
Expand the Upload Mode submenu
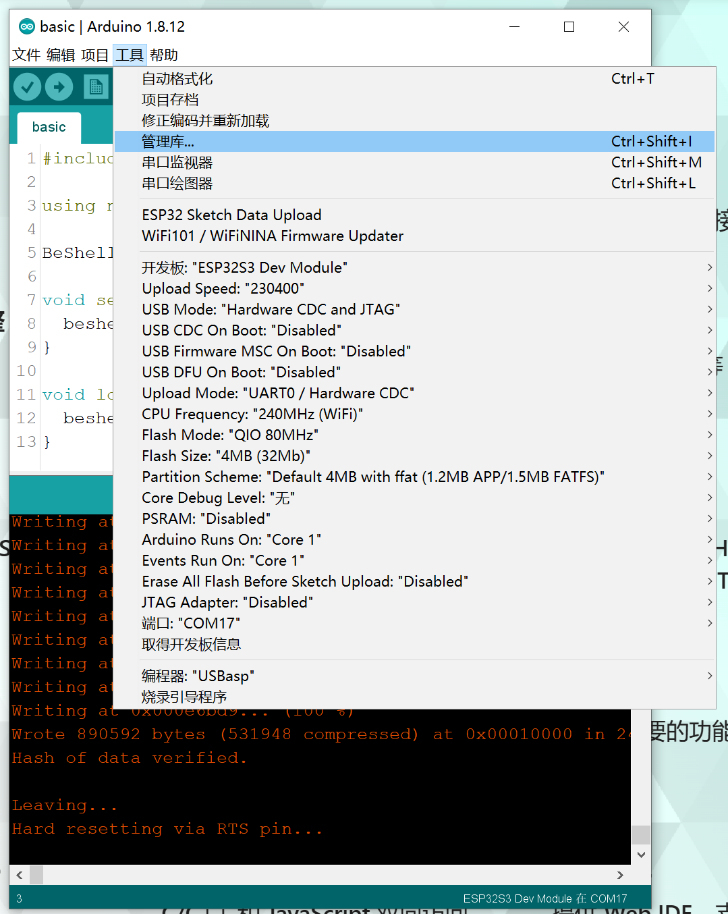click(x=414, y=393)
